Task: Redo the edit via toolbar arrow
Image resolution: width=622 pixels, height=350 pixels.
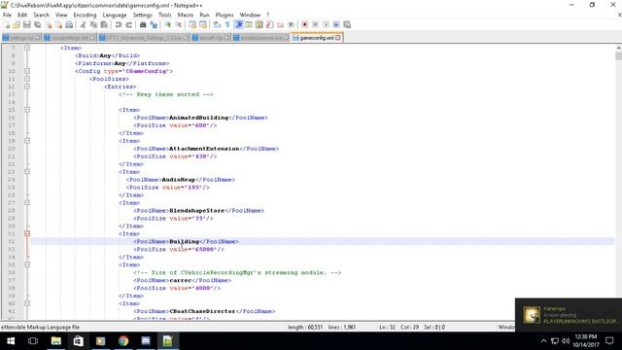Action: tap(128, 24)
